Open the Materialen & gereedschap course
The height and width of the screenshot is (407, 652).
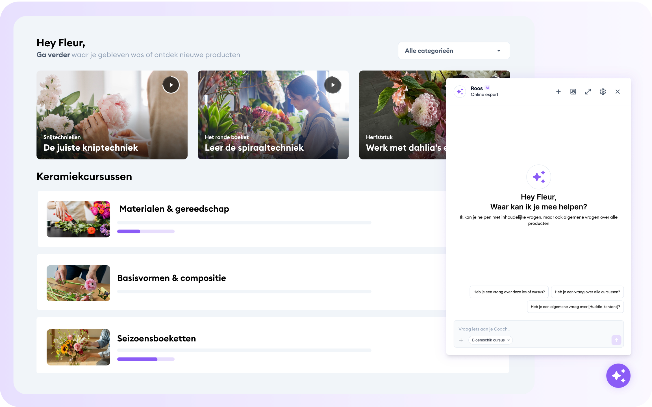(174, 209)
